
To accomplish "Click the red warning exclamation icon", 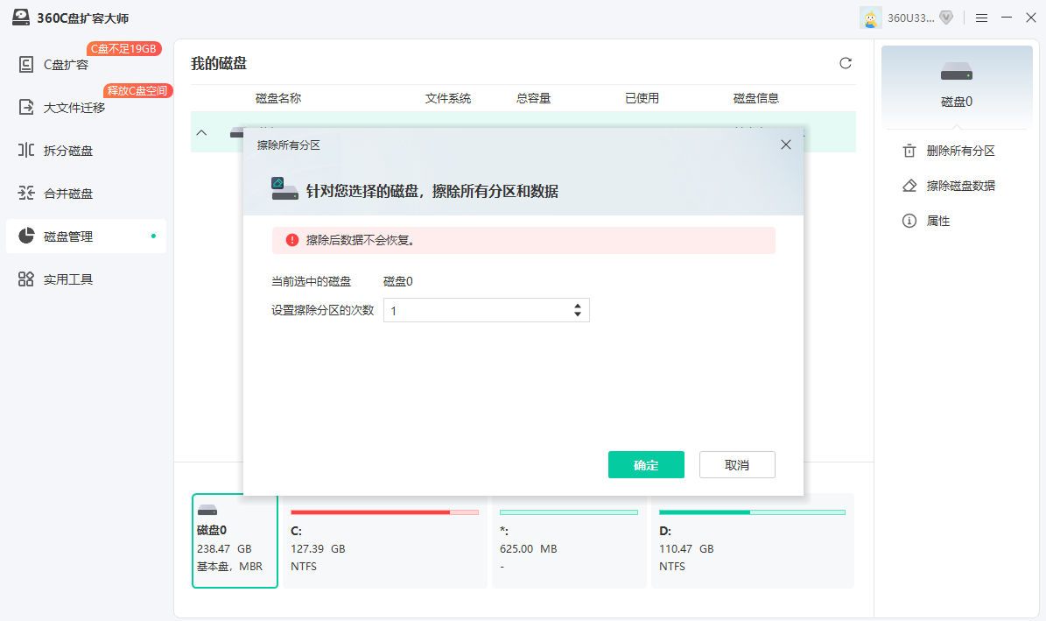I will click(x=292, y=240).
